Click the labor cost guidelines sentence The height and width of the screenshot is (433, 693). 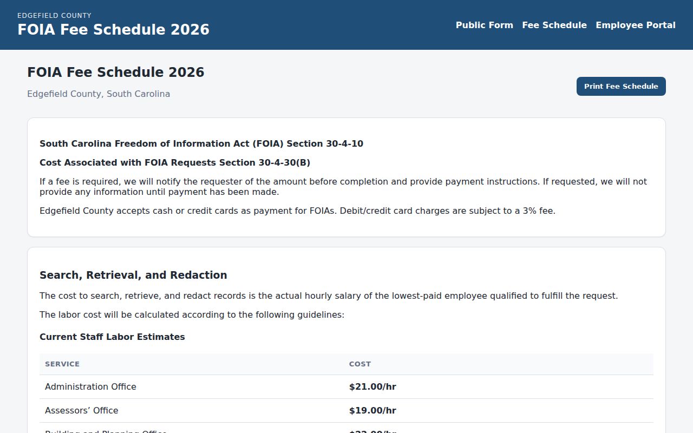[x=192, y=314]
